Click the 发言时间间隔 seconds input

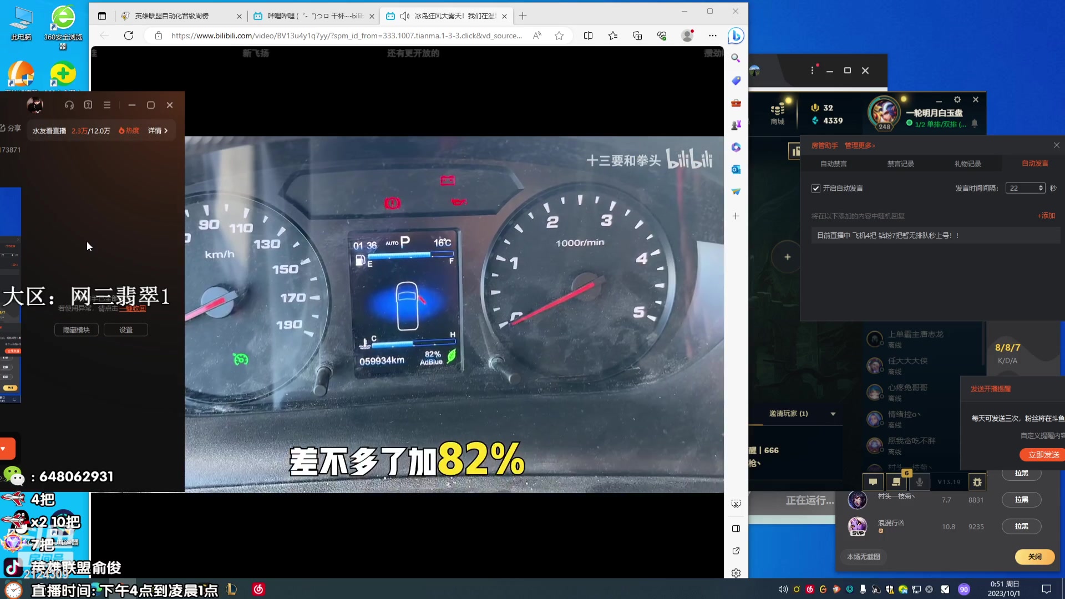(1022, 189)
